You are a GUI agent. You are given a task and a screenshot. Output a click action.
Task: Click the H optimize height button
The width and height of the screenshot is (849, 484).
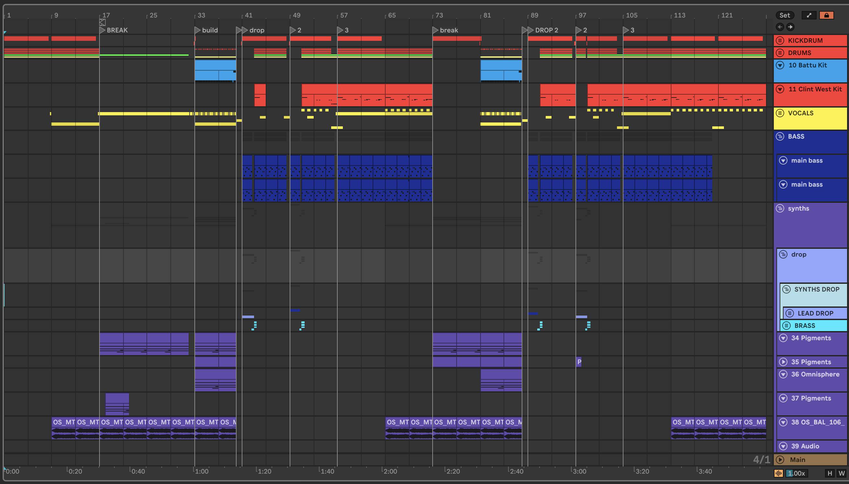(830, 473)
